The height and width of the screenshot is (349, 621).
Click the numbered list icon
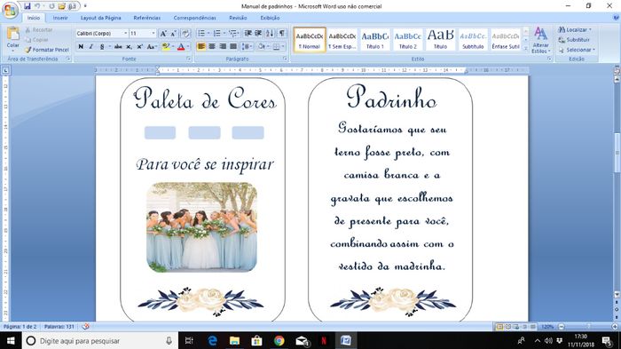click(216, 34)
